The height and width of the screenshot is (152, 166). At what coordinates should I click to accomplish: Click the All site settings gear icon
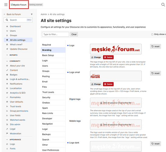coord(7,40)
